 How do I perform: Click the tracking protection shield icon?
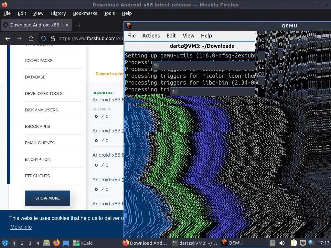(44, 38)
